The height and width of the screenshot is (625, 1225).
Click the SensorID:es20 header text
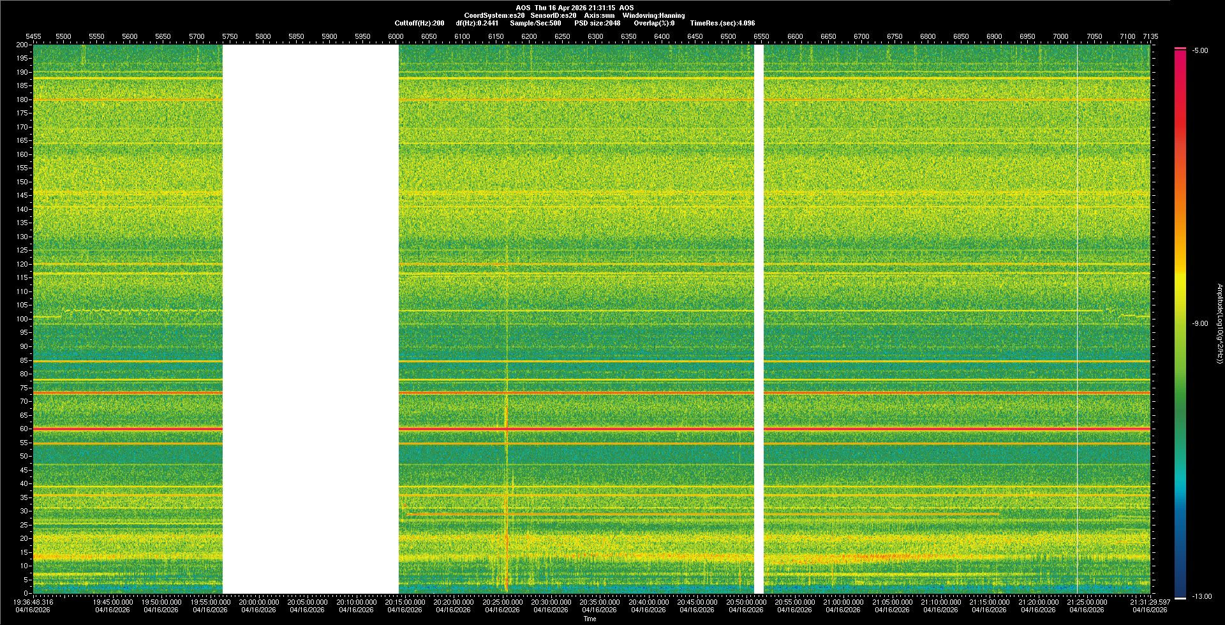click(x=553, y=15)
